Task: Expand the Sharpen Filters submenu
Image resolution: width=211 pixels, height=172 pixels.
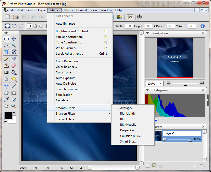Action: click(x=80, y=114)
